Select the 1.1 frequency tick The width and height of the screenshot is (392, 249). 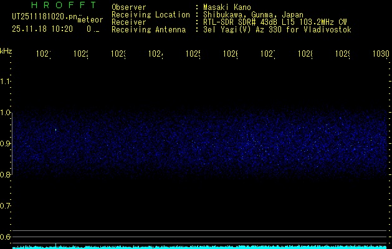point(6,82)
